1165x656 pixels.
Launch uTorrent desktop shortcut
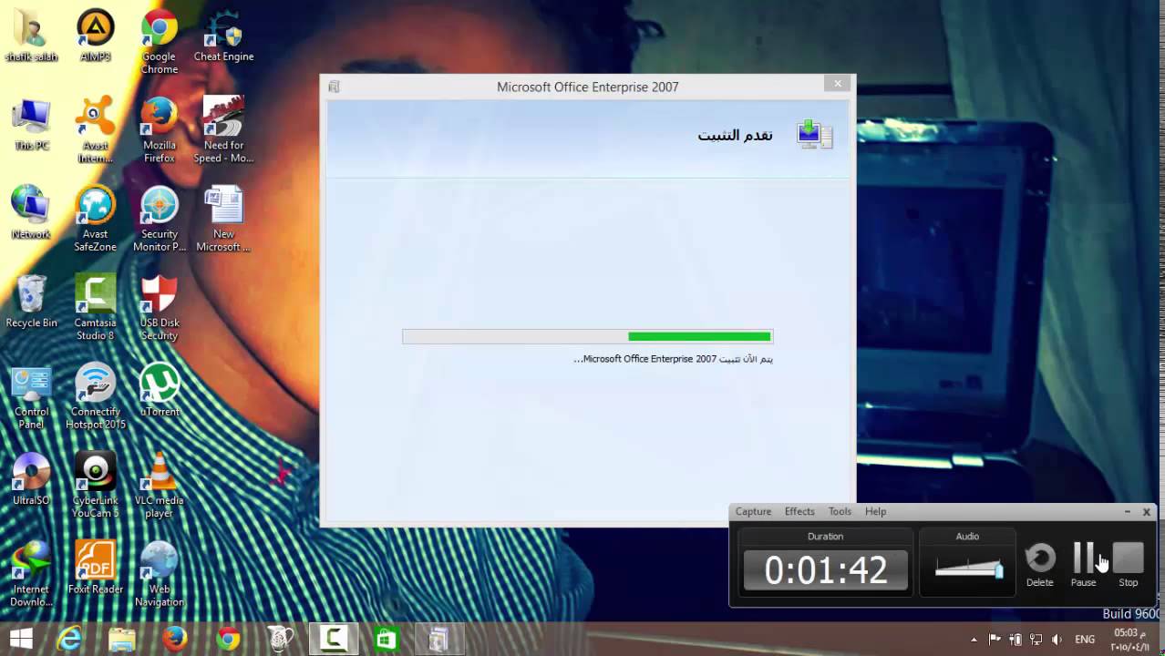159,390
